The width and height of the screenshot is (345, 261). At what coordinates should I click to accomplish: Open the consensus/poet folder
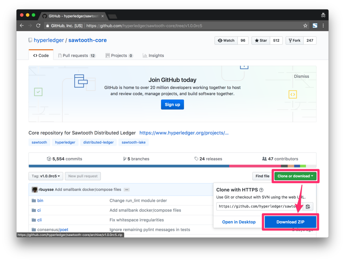[x=53, y=230]
